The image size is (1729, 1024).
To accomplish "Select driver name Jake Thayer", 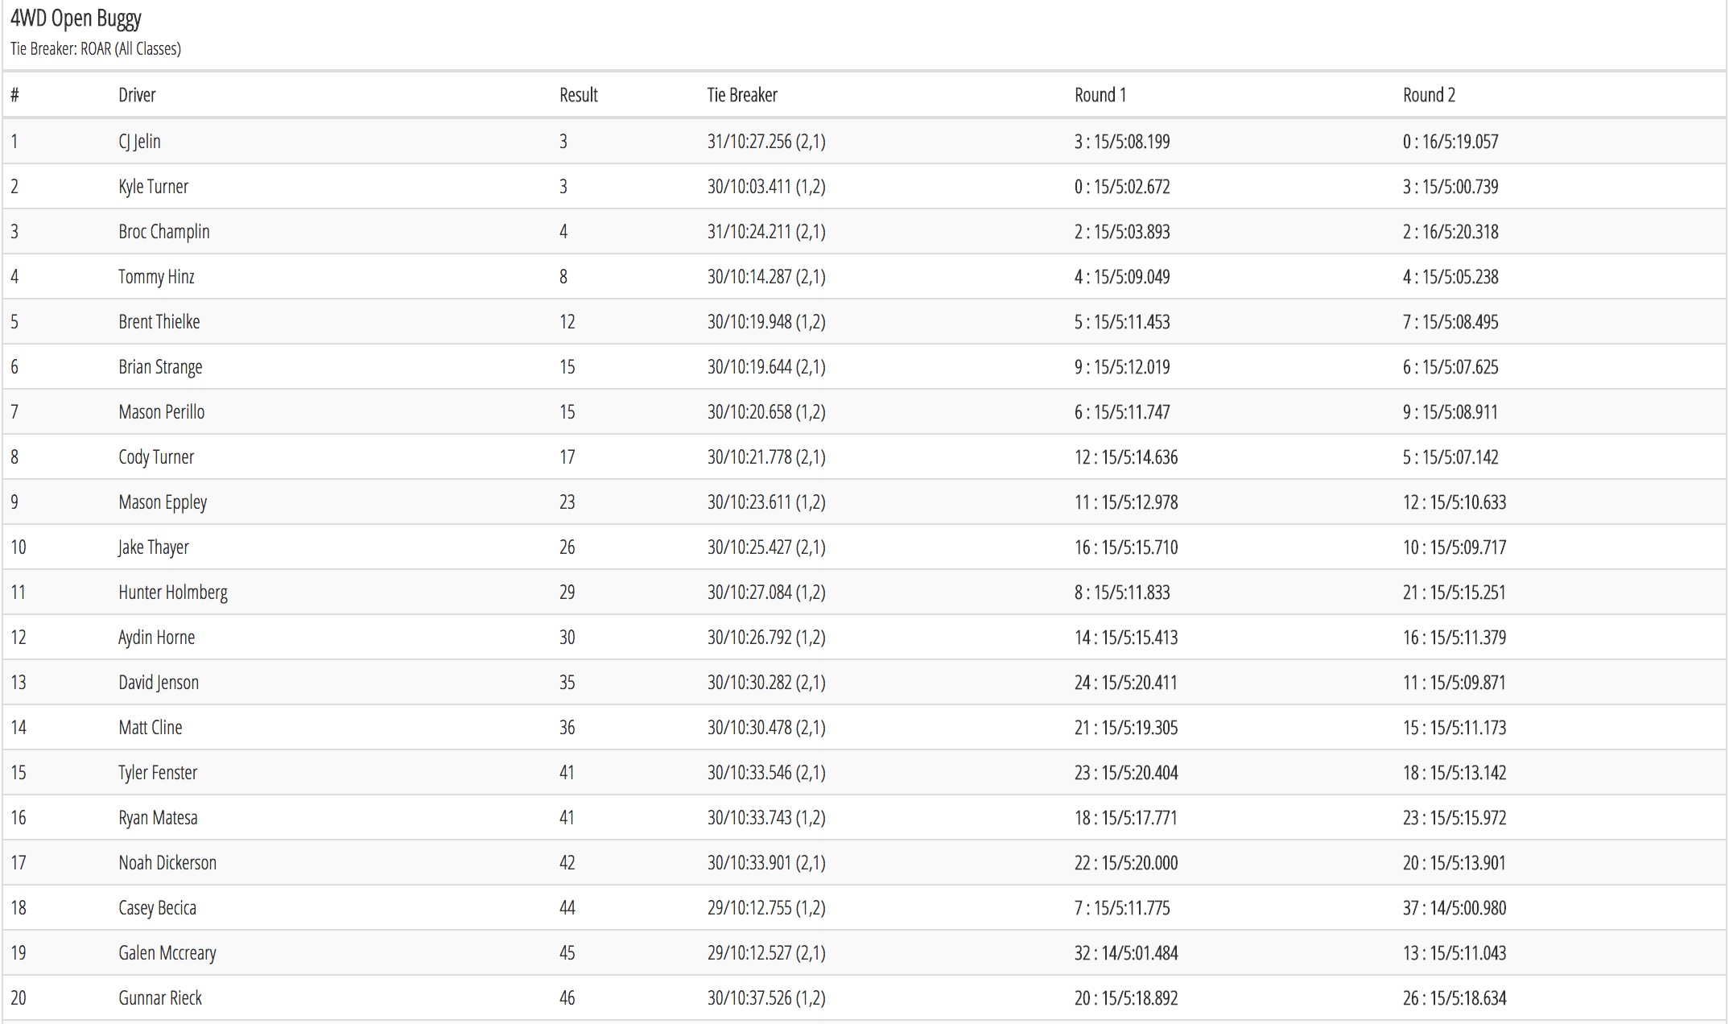I will pyautogui.click(x=153, y=547).
